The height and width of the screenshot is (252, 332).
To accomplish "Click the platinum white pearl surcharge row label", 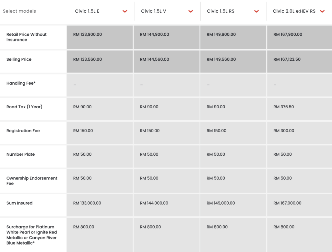I will tap(31, 235).
